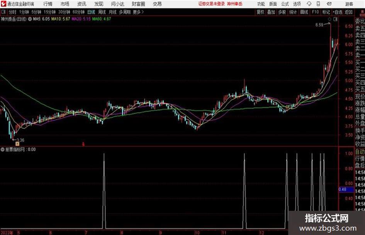Toggle the side panel icon near price axis
The height and width of the screenshot is (235, 365).
[335, 19]
